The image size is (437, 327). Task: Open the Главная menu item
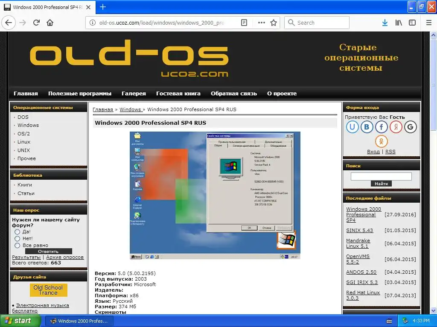[x=26, y=94]
